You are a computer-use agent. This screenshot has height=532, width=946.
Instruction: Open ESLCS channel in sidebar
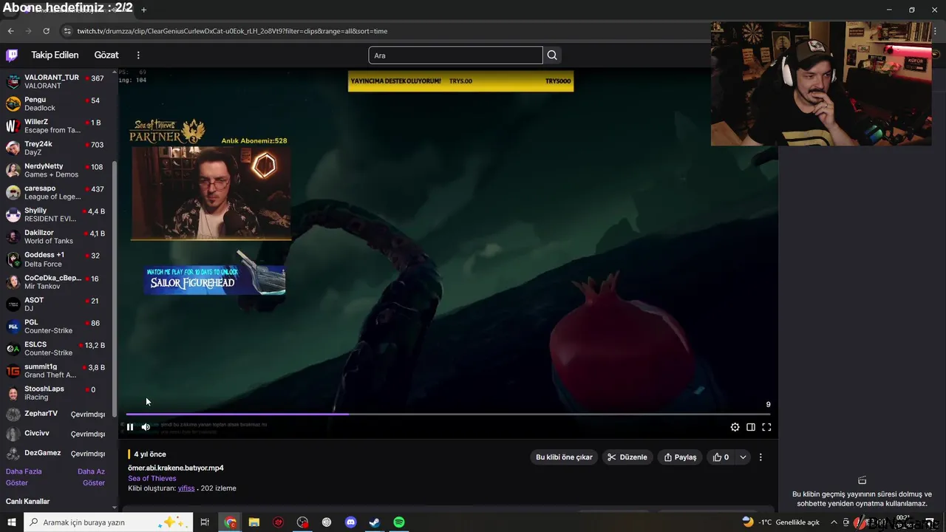[x=58, y=348]
